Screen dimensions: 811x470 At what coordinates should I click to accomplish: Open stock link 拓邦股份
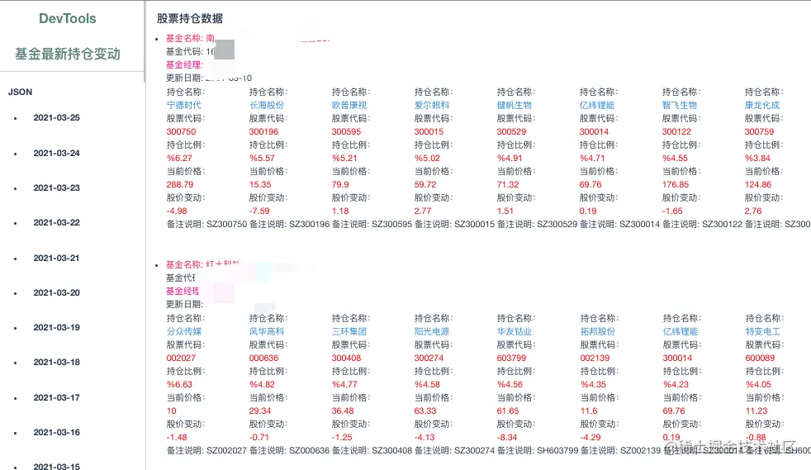point(598,331)
